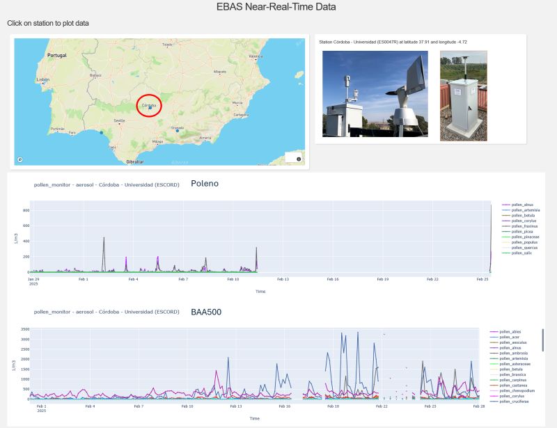The width and height of the screenshot is (557, 428).
Task: Click the Feb 13 tick on Poleno chart
Action: point(283,279)
